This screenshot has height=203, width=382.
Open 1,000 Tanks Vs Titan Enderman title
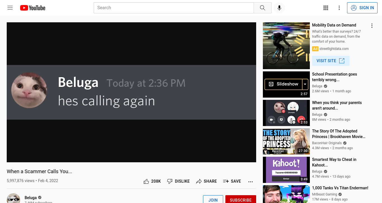pos(340,188)
